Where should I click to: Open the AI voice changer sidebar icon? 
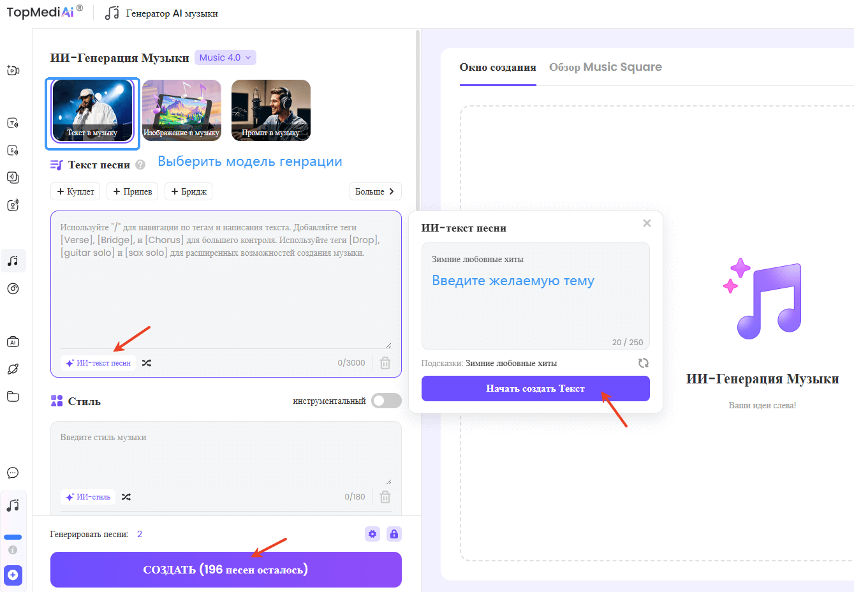pos(13,205)
